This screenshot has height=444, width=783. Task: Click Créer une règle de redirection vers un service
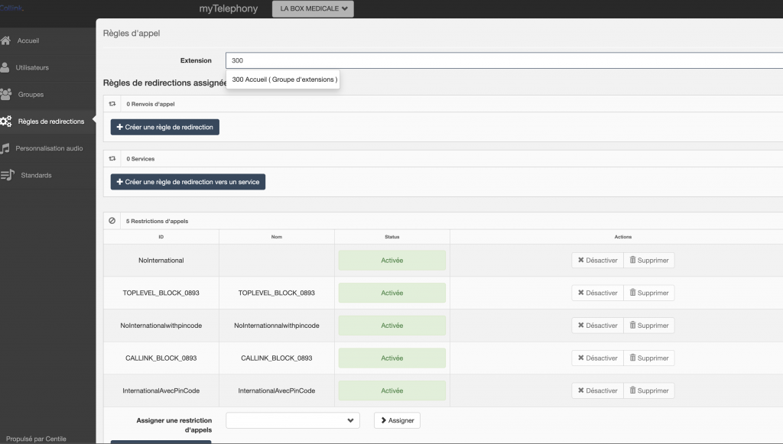coord(188,182)
